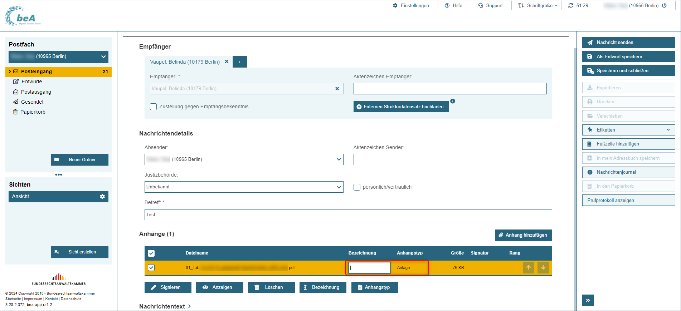
Task: Enable Zustellung gegen Empfangsbekenntnis checkbox
Action: (154, 107)
